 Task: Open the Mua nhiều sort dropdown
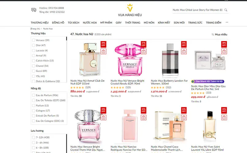(219, 34)
